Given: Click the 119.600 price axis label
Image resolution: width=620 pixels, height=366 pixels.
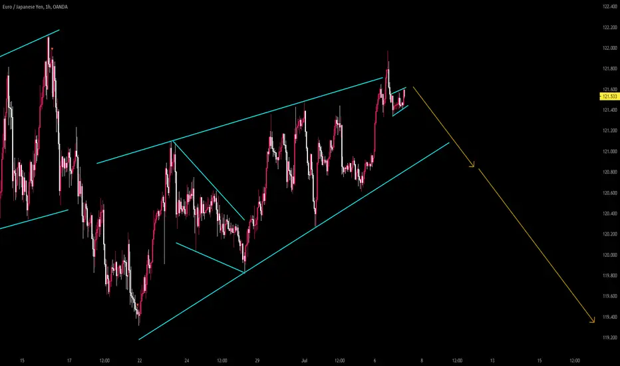Looking at the screenshot, I should point(609,296).
